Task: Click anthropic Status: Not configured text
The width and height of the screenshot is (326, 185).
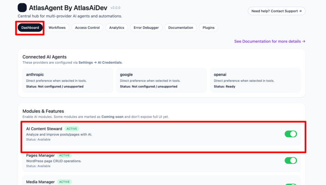Action: pyautogui.click(x=55, y=87)
